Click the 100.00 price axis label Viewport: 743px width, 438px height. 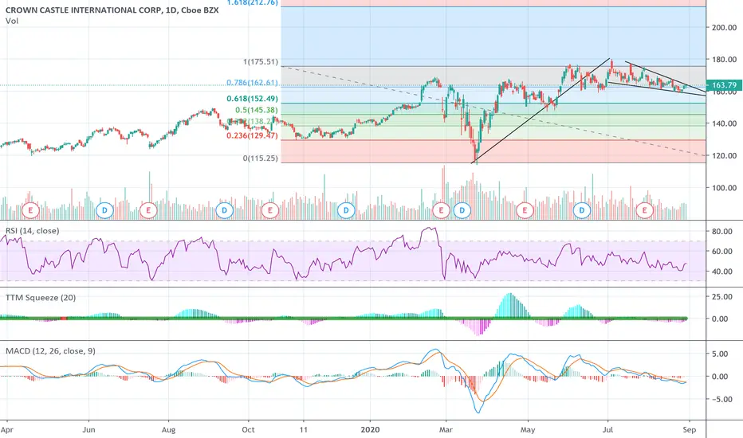pos(724,188)
